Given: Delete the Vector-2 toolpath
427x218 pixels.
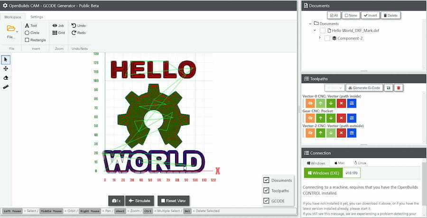Looking at the screenshot, I should click(x=341, y=133).
